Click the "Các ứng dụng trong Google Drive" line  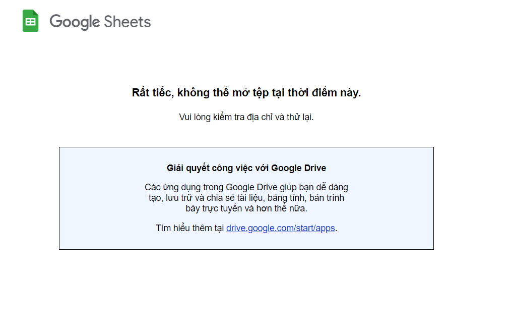(246, 187)
